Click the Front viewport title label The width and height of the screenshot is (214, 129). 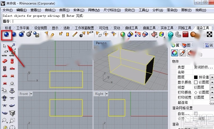(x=24, y=94)
